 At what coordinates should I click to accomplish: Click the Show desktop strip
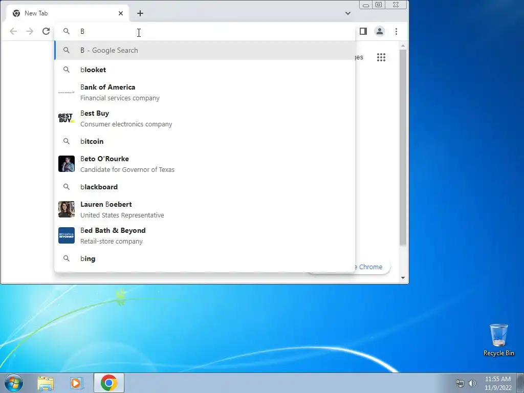tap(520, 383)
